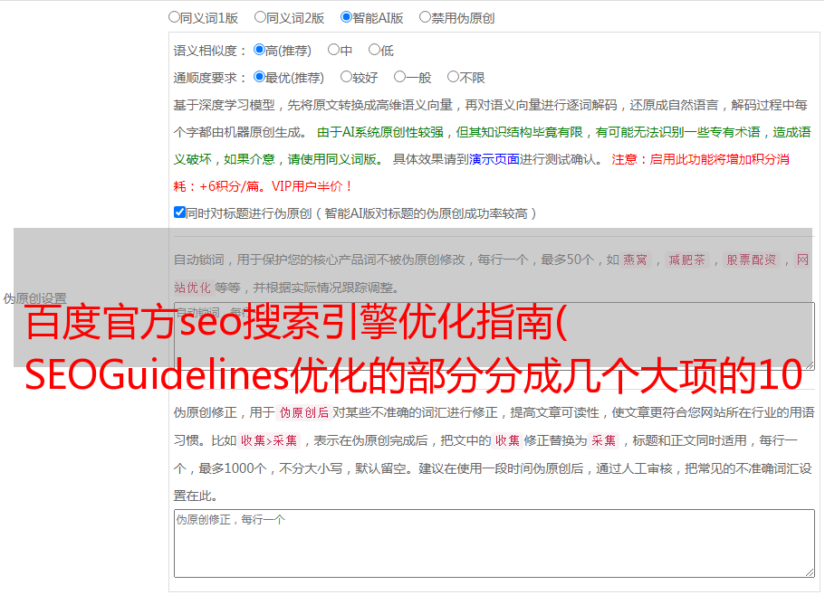Click the 股票配资 example keyword tag
Image resolution: width=825 pixels, height=595 pixels.
[752, 260]
